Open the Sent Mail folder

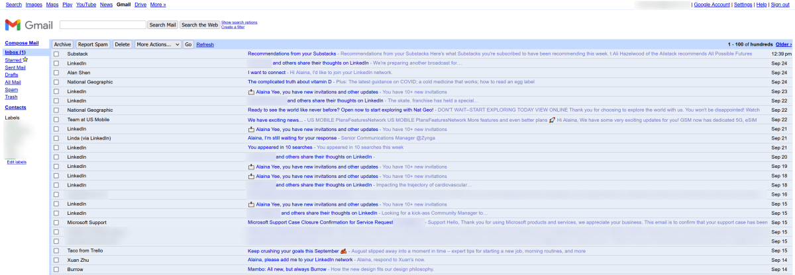click(15, 67)
